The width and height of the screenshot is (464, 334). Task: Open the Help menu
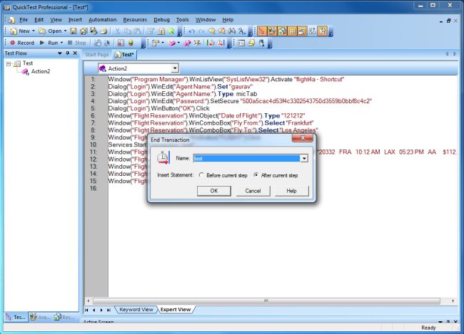click(x=228, y=20)
